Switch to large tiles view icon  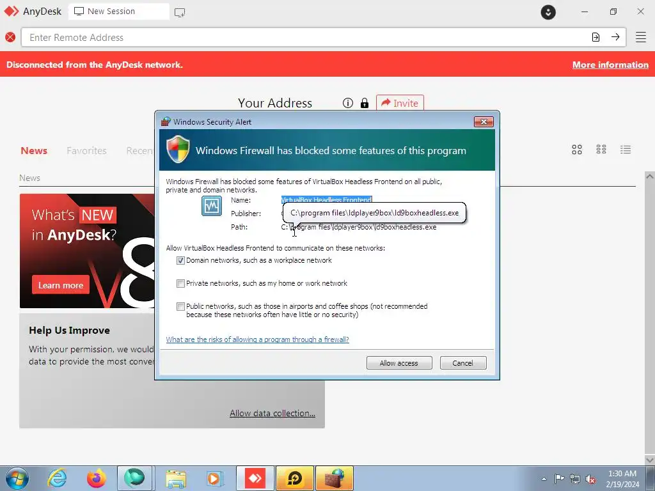coord(577,150)
